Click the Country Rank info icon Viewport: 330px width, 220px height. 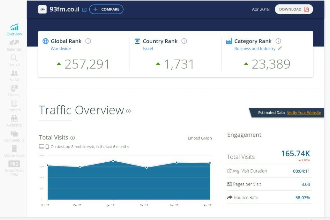click(x=184, y=41)
